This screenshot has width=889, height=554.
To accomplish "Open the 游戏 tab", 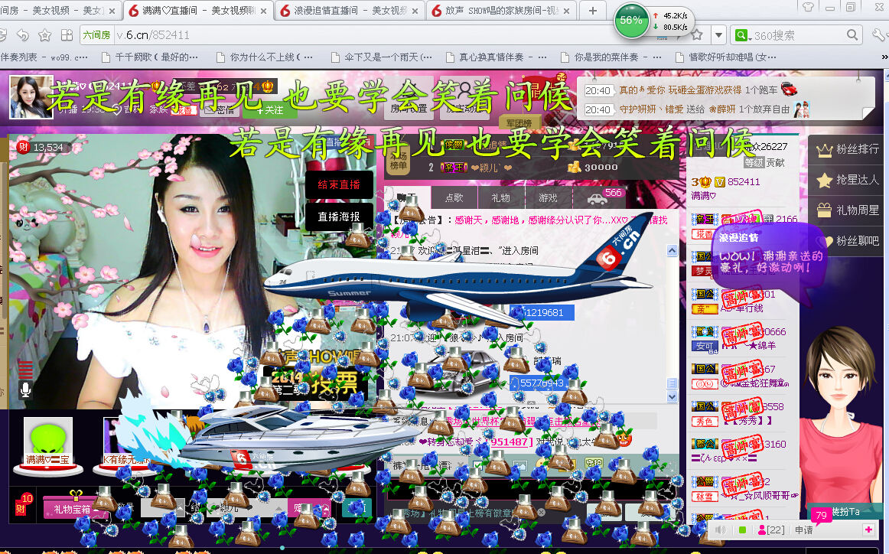I will coord(548,197).
